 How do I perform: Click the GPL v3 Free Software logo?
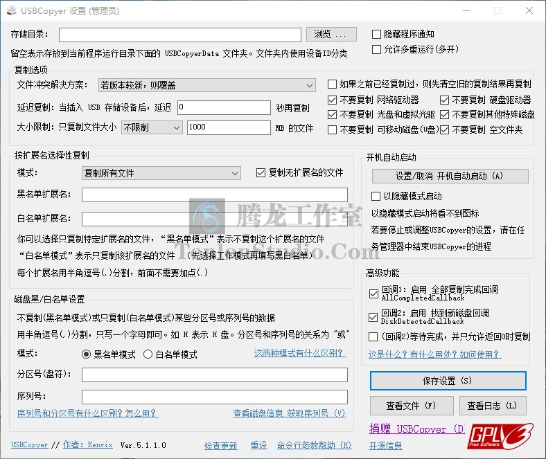500,436
